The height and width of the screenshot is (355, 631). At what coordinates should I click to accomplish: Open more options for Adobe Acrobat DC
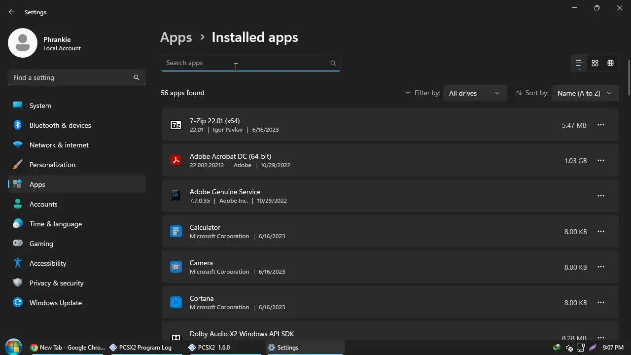click(600, 161)
